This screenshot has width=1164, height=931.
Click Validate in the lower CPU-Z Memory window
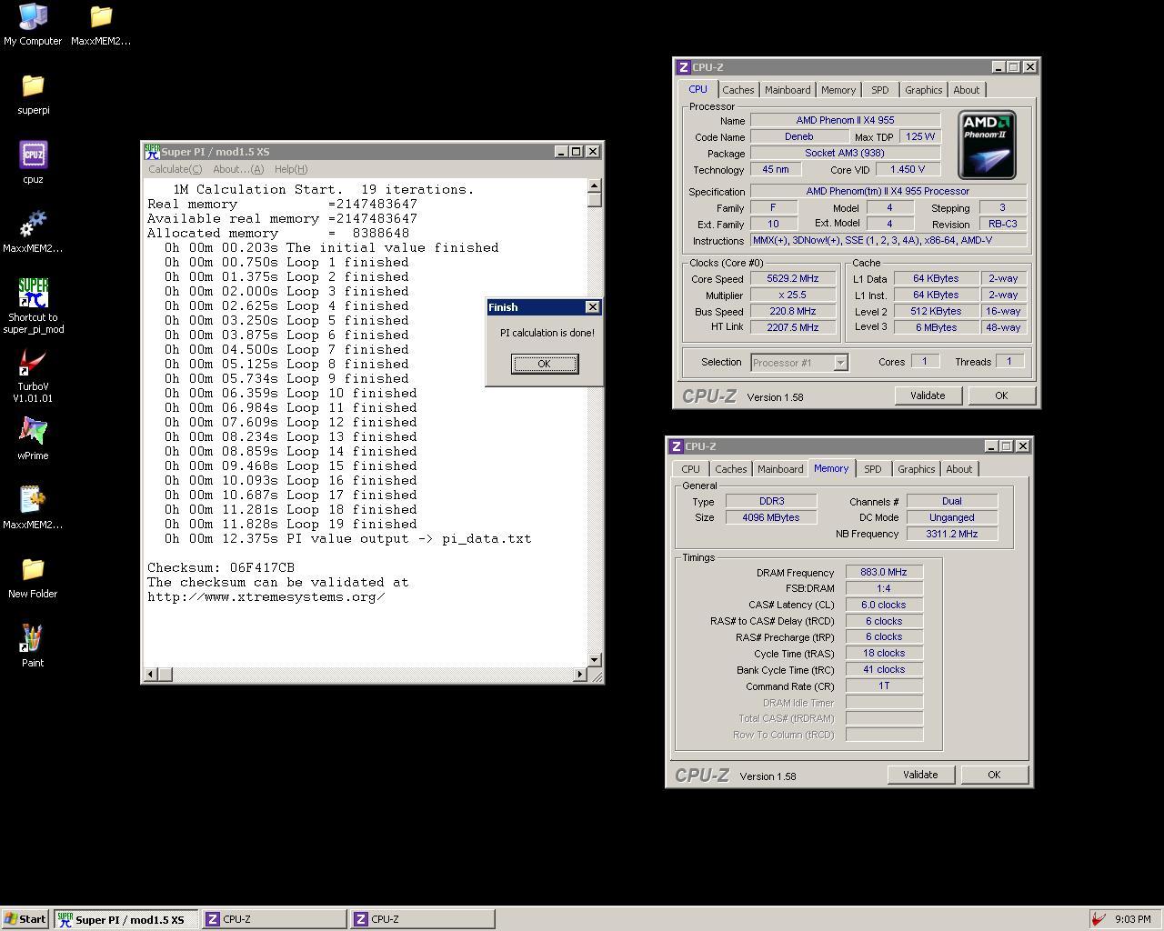point(920,775)
